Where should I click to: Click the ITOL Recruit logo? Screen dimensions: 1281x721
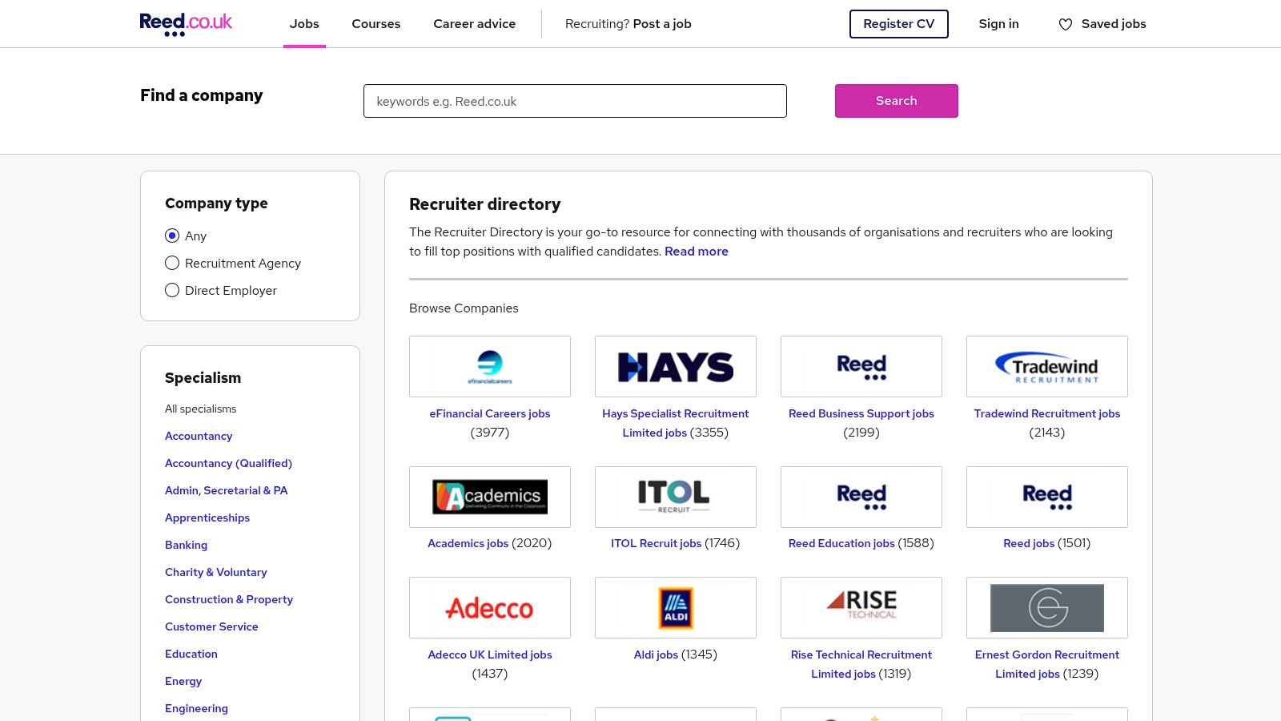point(675,497)
